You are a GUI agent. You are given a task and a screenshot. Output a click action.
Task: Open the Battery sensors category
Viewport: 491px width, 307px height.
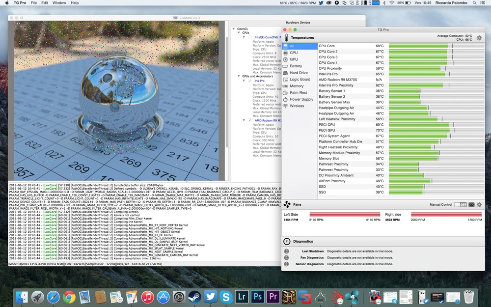(x=296, y=66)
